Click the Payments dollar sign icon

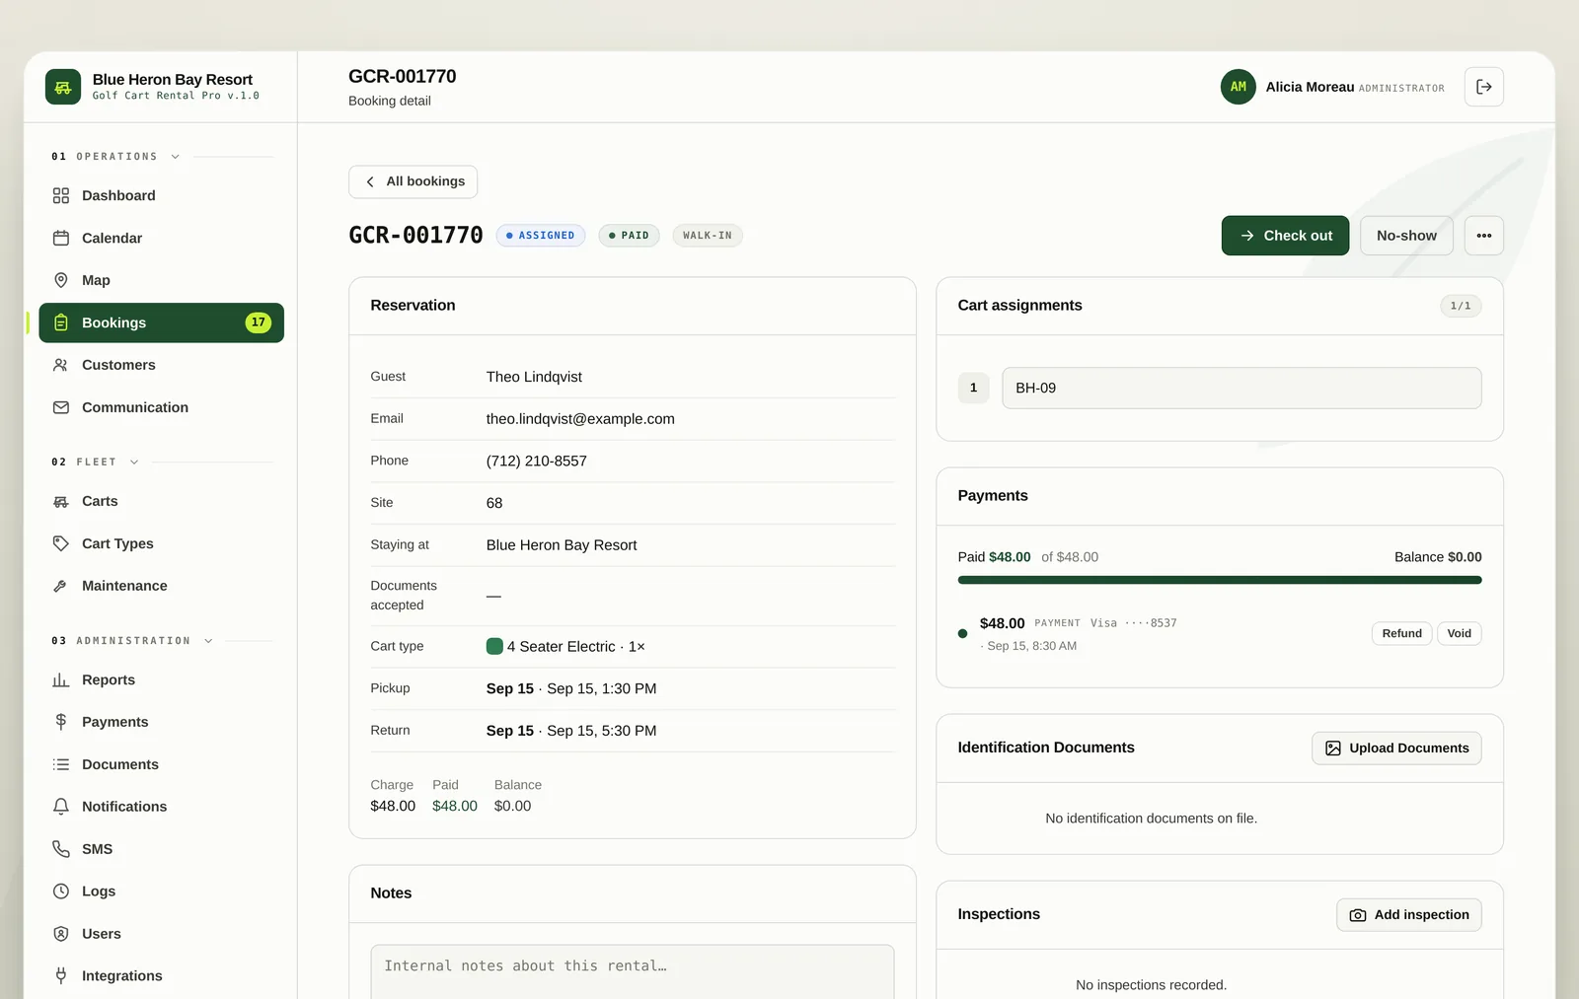coord(61,722)
